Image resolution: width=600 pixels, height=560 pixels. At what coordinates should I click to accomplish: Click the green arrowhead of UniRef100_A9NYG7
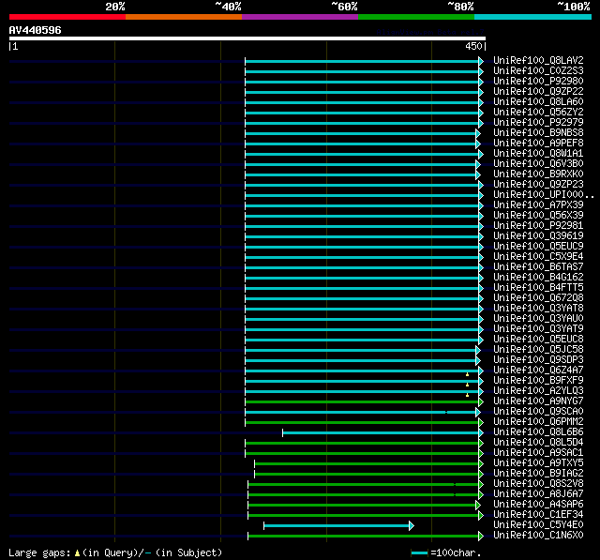click(481, 401)
